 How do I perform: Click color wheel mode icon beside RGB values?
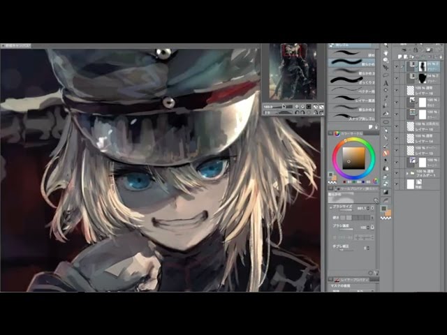click(x=376, y=181)
